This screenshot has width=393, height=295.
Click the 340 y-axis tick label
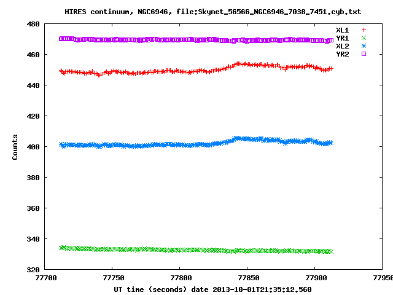[x=33, y=239]
